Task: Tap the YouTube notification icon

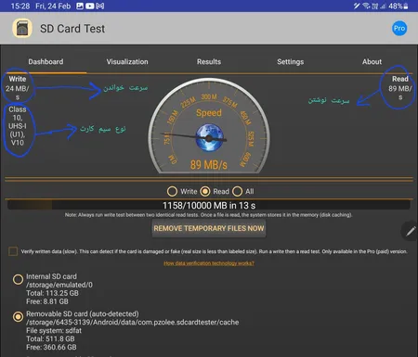Action: pos(90,6)
